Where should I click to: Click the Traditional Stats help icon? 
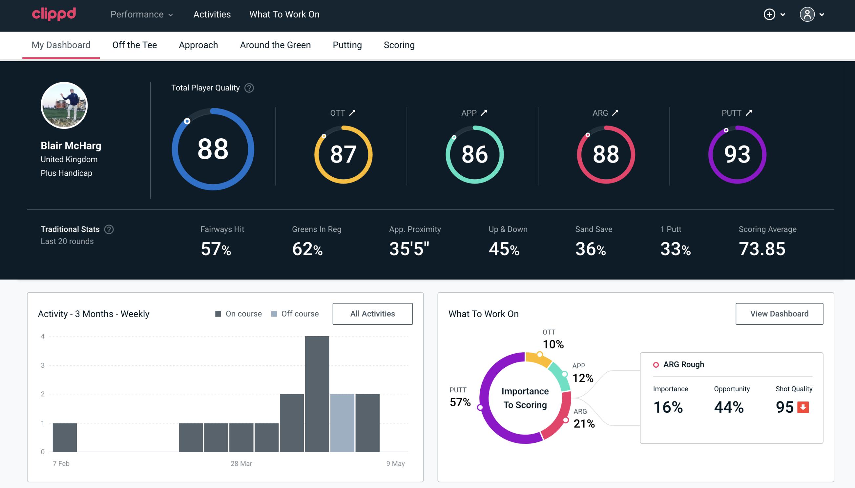coord(109,229)
